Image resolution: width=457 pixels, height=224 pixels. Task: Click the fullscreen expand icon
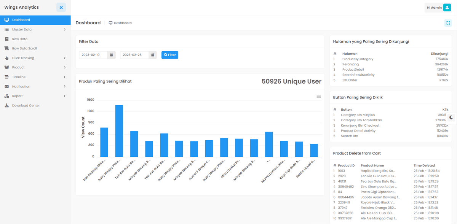click(x=448, y=23)
